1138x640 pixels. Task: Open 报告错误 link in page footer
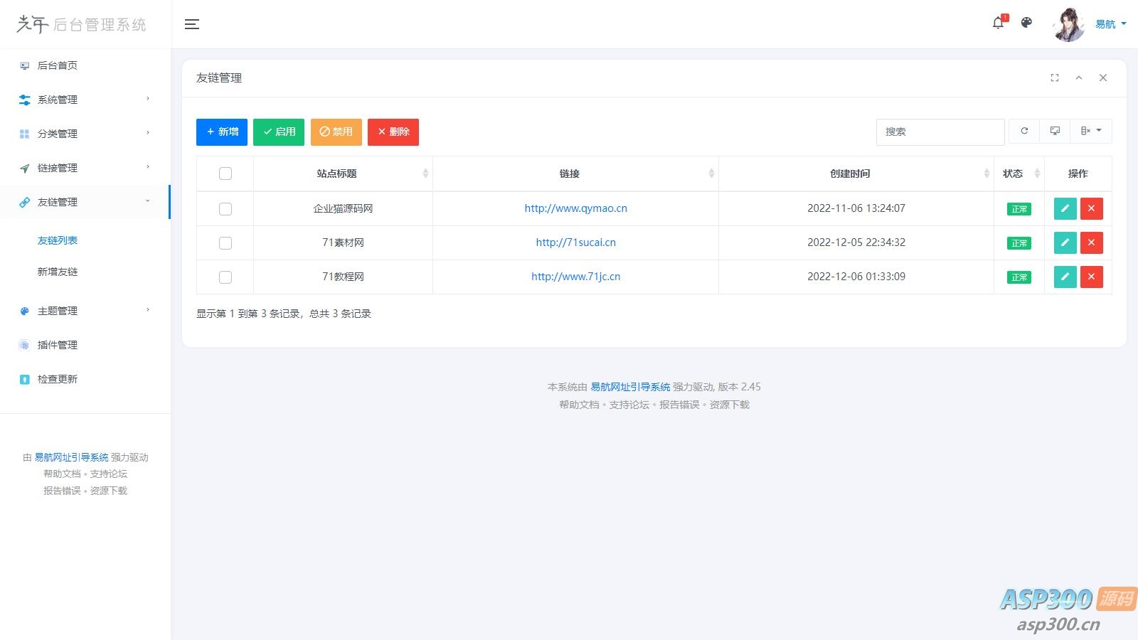click(679, 405)
